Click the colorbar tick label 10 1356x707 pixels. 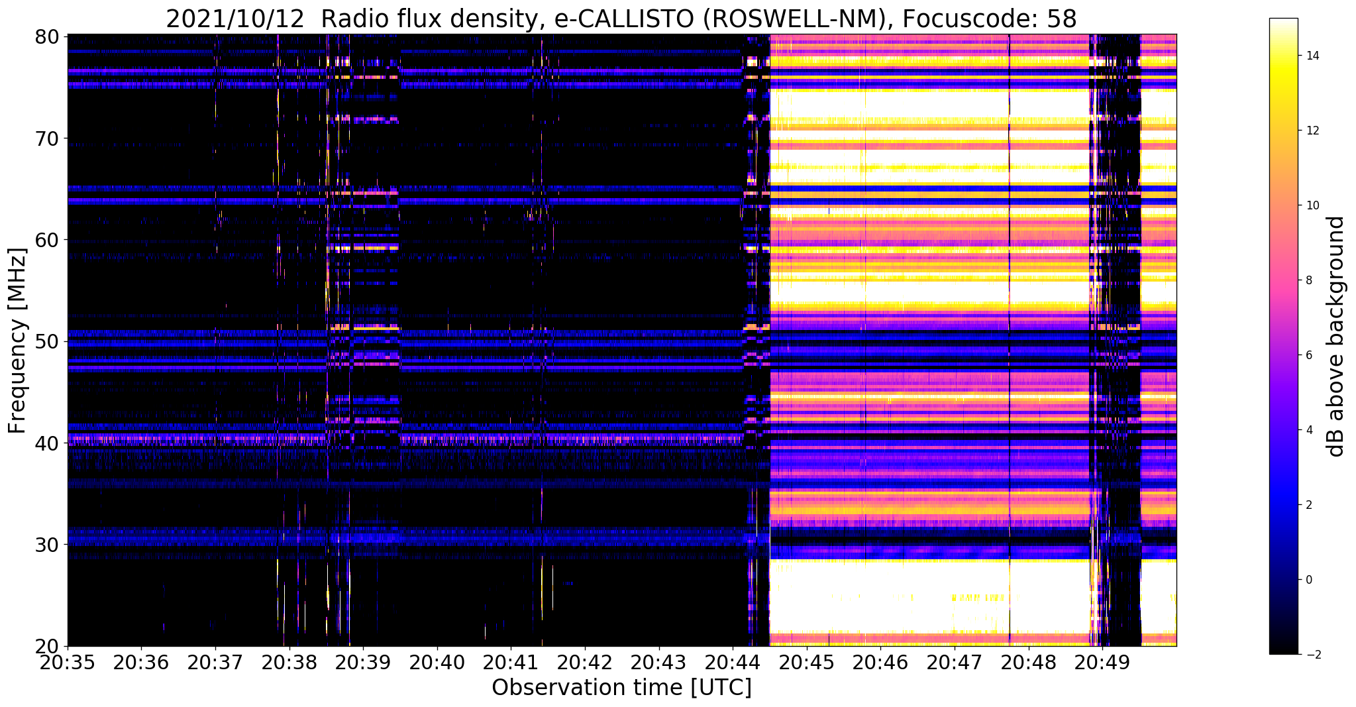1312,205
